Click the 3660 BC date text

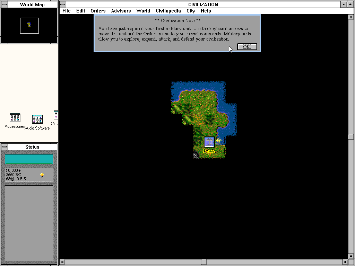tap(14, 175)
